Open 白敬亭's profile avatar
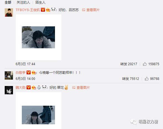Viewport: 163px width, 129px height. [x=9, y=75]
